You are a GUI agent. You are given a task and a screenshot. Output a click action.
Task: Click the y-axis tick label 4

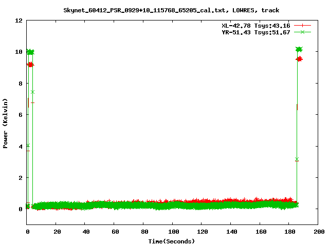tap(21, 147)
